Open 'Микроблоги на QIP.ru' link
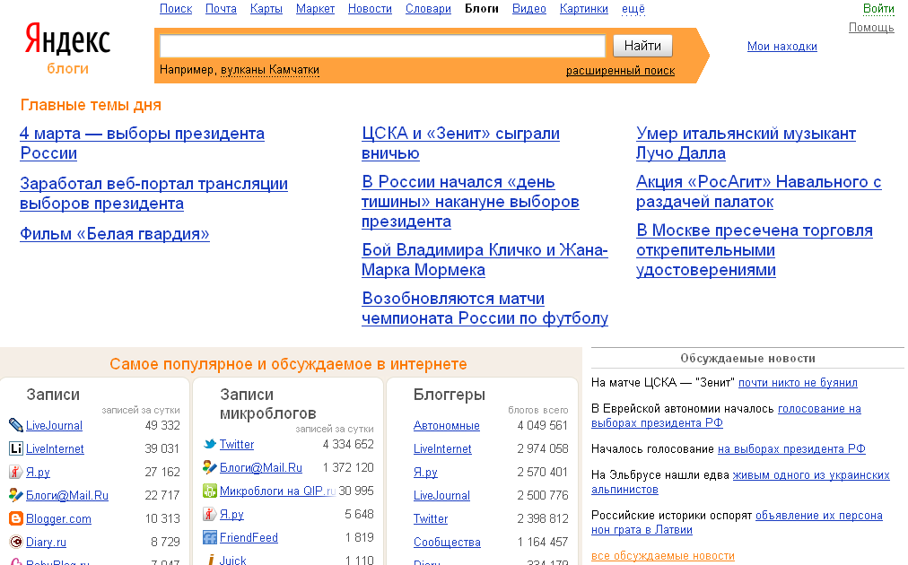This screenshot has width=908, height=565. (x=277, y=491)
